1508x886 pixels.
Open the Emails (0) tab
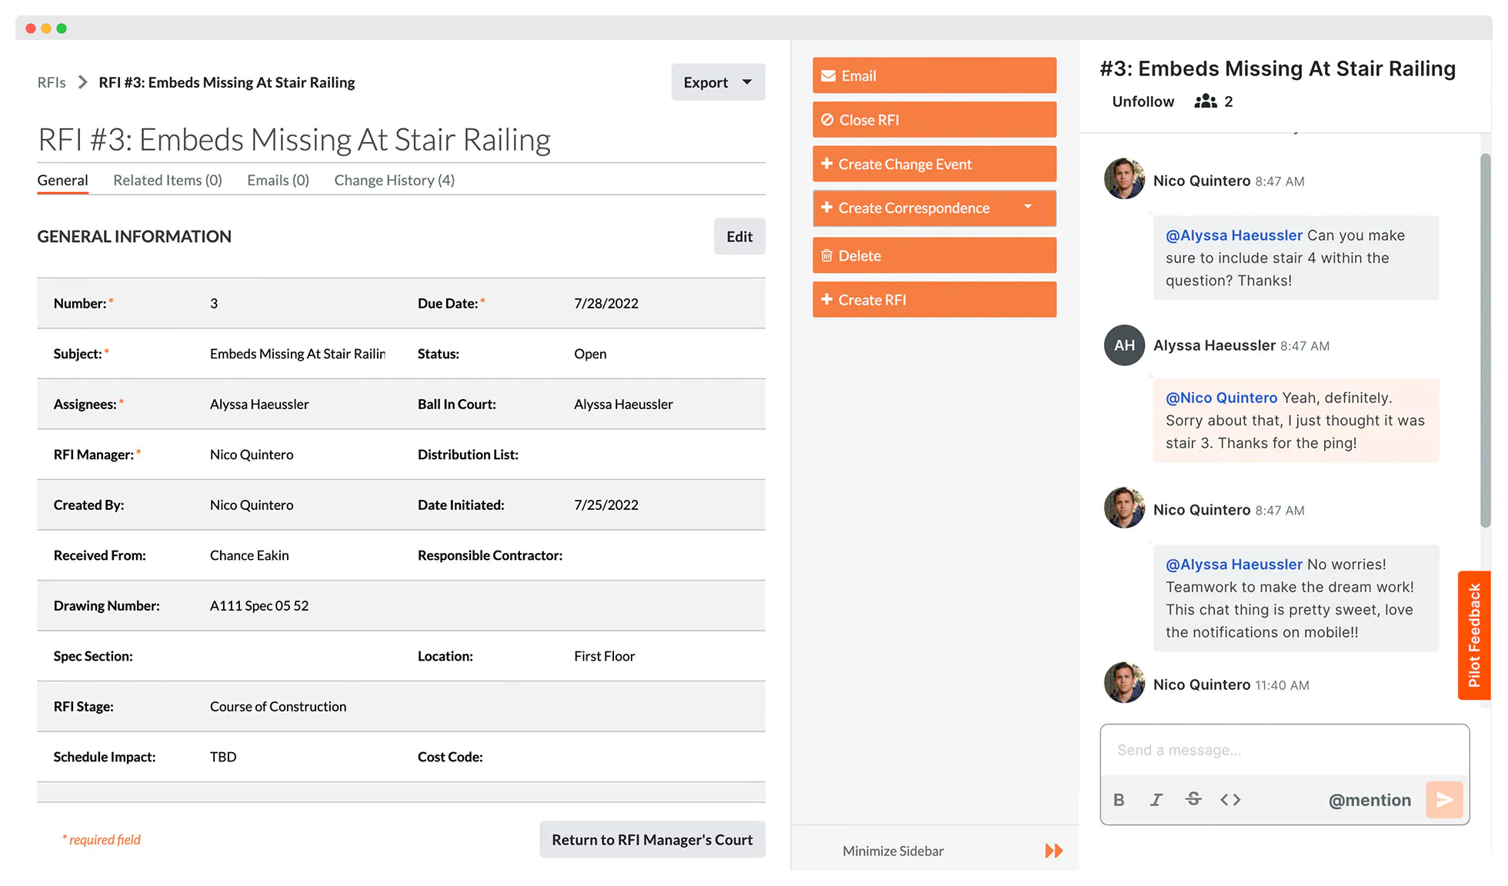pyautogui.click(x=278, y=180)
